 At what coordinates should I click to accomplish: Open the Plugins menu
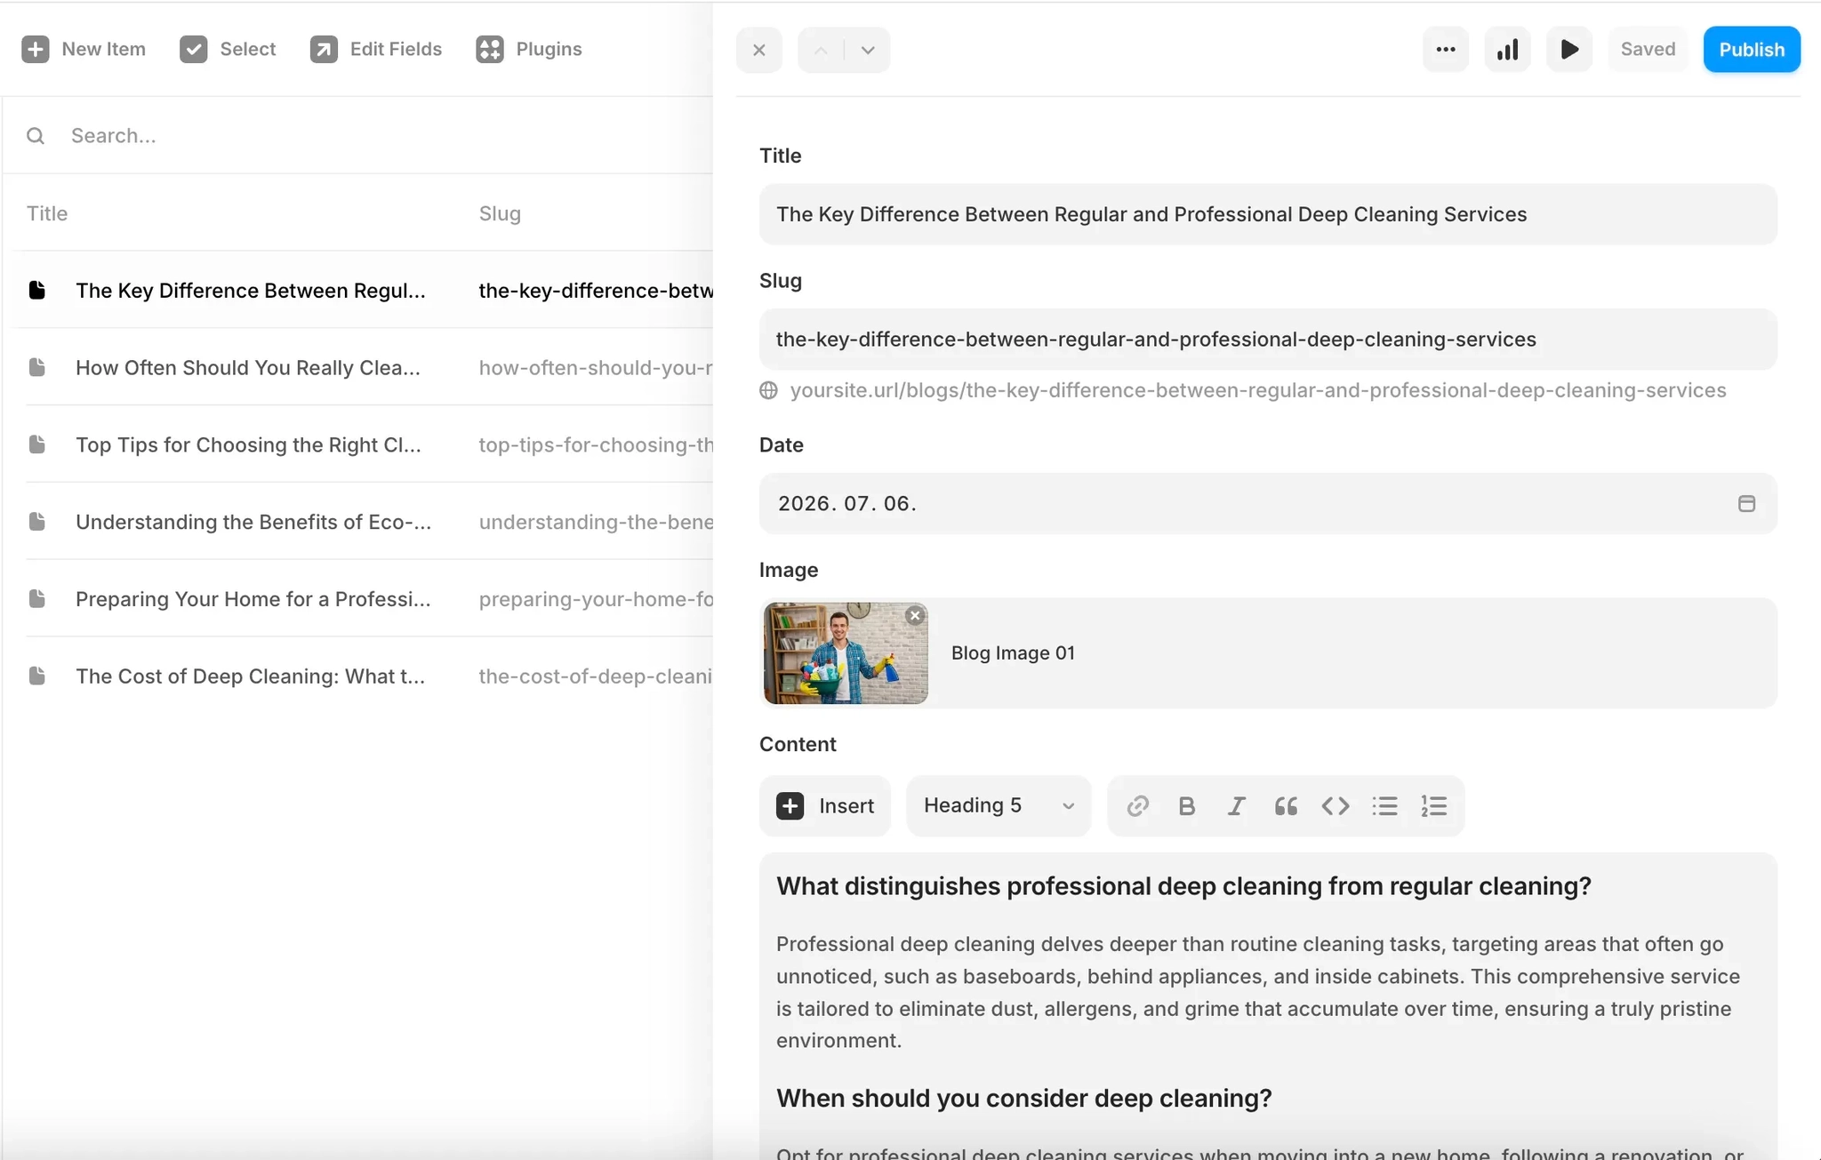tap(529, 49)
